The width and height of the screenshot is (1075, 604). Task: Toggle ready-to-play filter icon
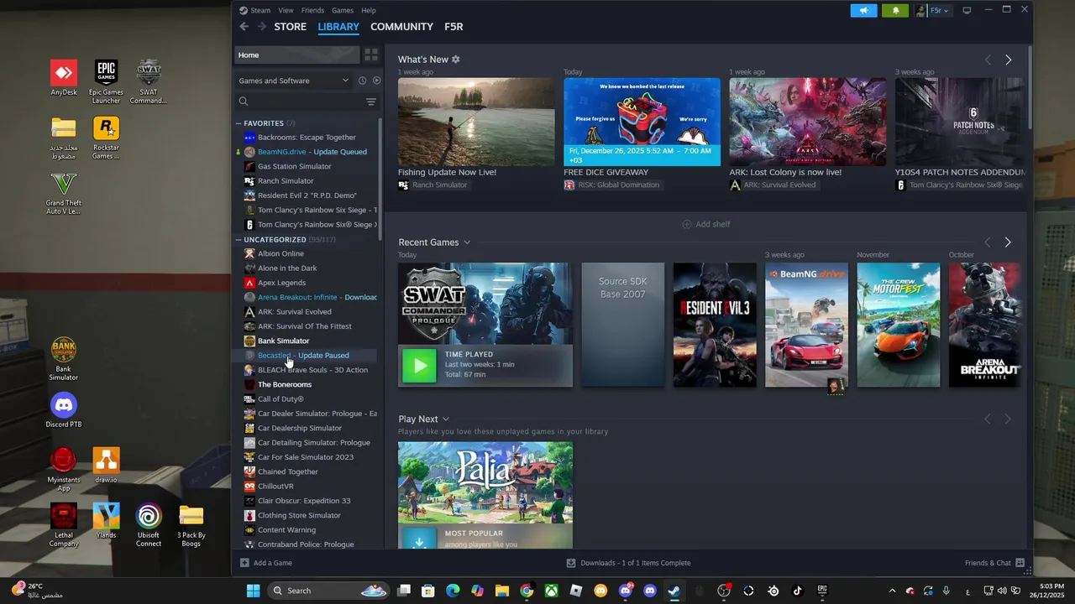coord(376,81)
